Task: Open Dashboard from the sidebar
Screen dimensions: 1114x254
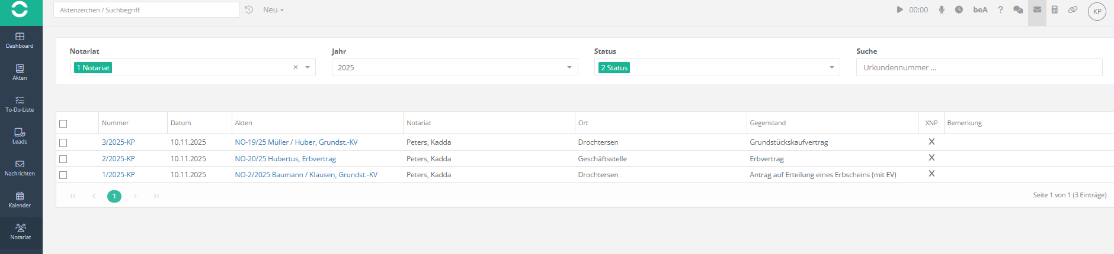Action: [x=20, y=40]
